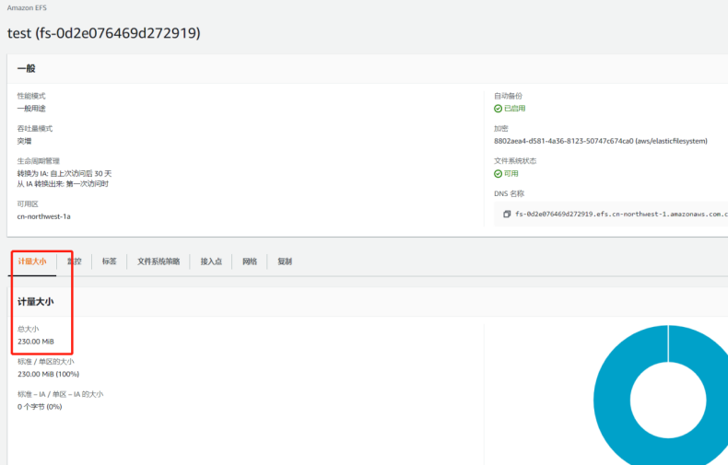Click the 标准 – IA / 单区 – IA 的大小 label

tap(60, 394)
